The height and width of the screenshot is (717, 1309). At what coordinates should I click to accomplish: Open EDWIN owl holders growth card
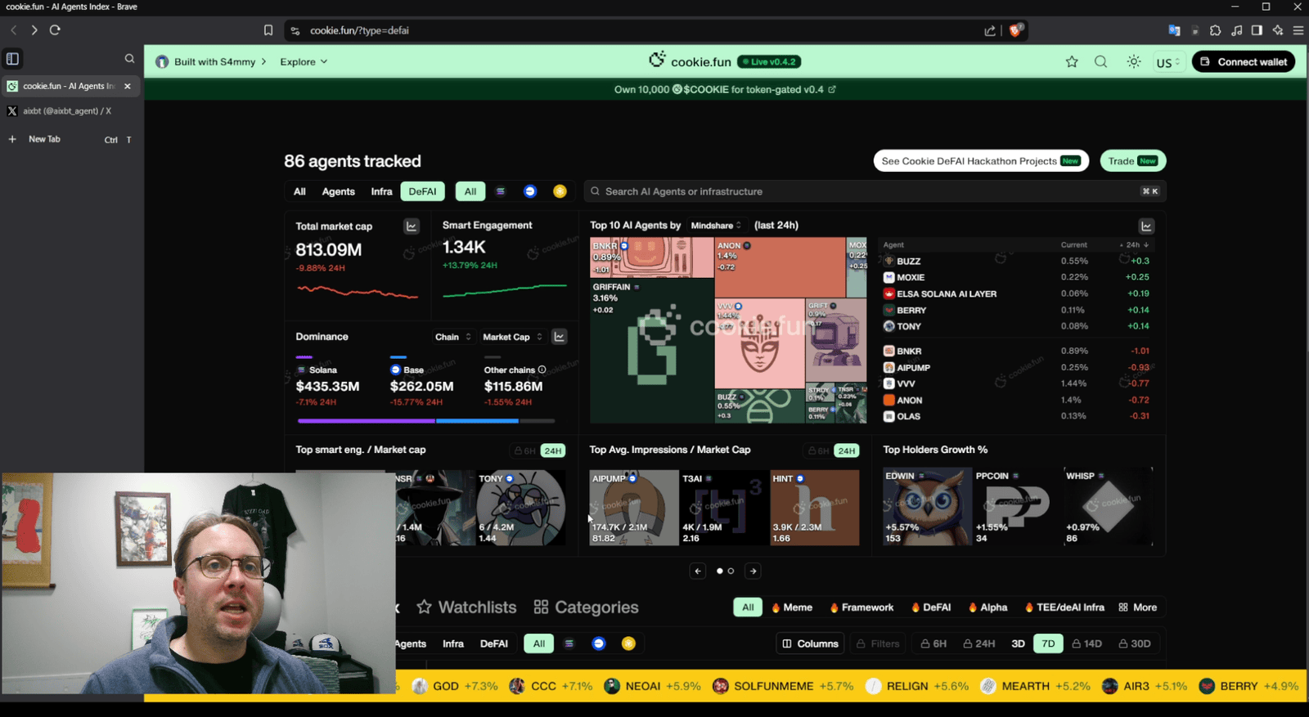coord(927,507)
